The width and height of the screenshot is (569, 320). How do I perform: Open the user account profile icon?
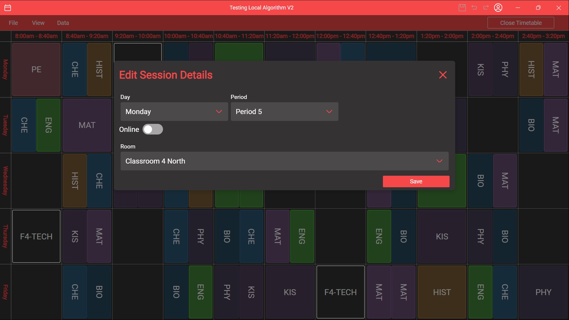tap(498, 8)
